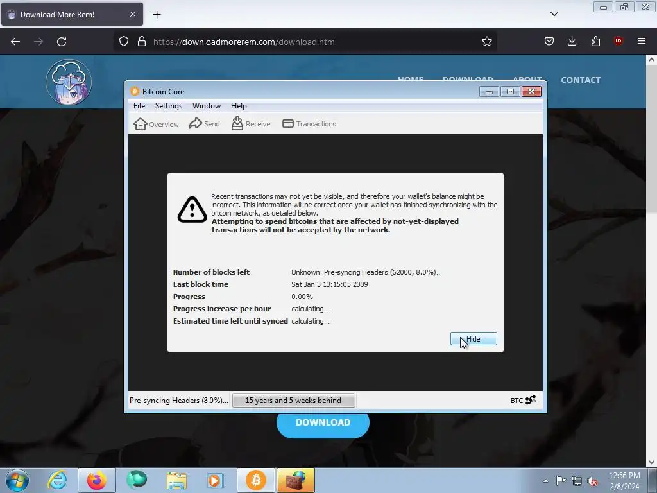The width and height of the screenshot is (657, 493).
Task: Open the Send tab in Bitcoin Core
Action: [204, 124]
